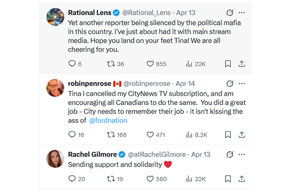Viewport: 288px width, 192px height.
Task: Click Grok icon on Rational Lens tweet
Action: tap(229, 12)
